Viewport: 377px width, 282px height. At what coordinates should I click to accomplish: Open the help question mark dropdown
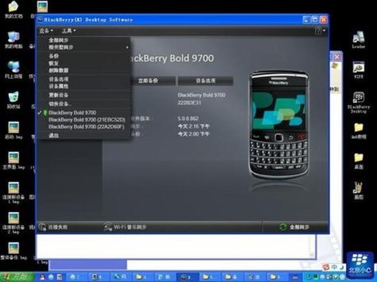click(x=320, y=31)
